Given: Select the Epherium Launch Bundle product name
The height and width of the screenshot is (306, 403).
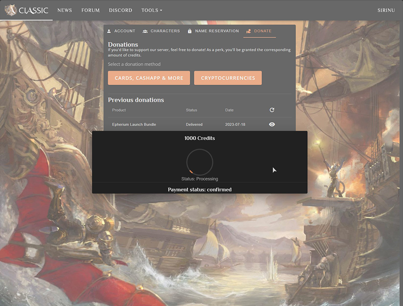Looking at the screenshot, I should (134, 125).
